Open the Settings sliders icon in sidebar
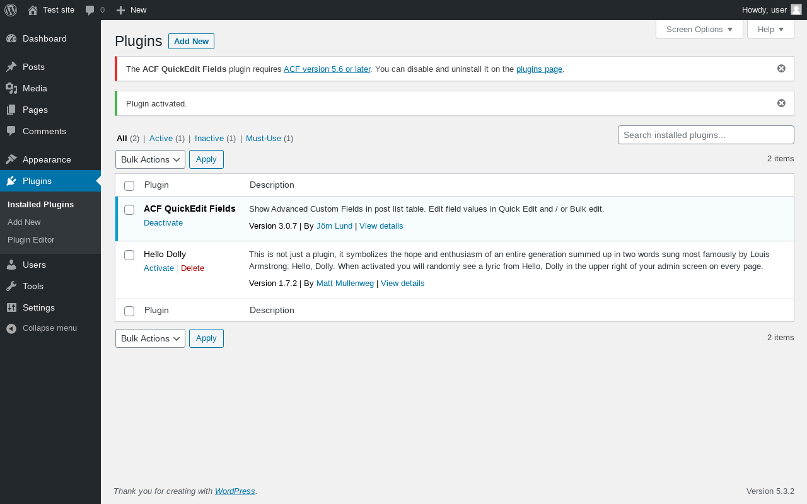Screen dimensions: 807x504 [x=11, y=307]
